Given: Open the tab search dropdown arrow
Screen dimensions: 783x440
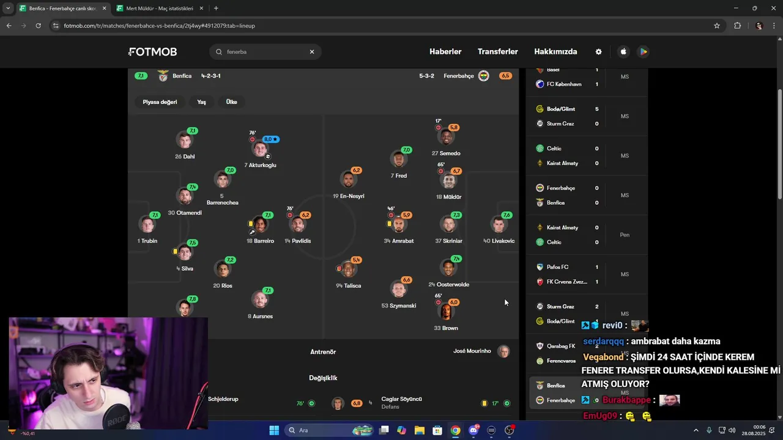Looking at the screenshot, I should point(8,9).
